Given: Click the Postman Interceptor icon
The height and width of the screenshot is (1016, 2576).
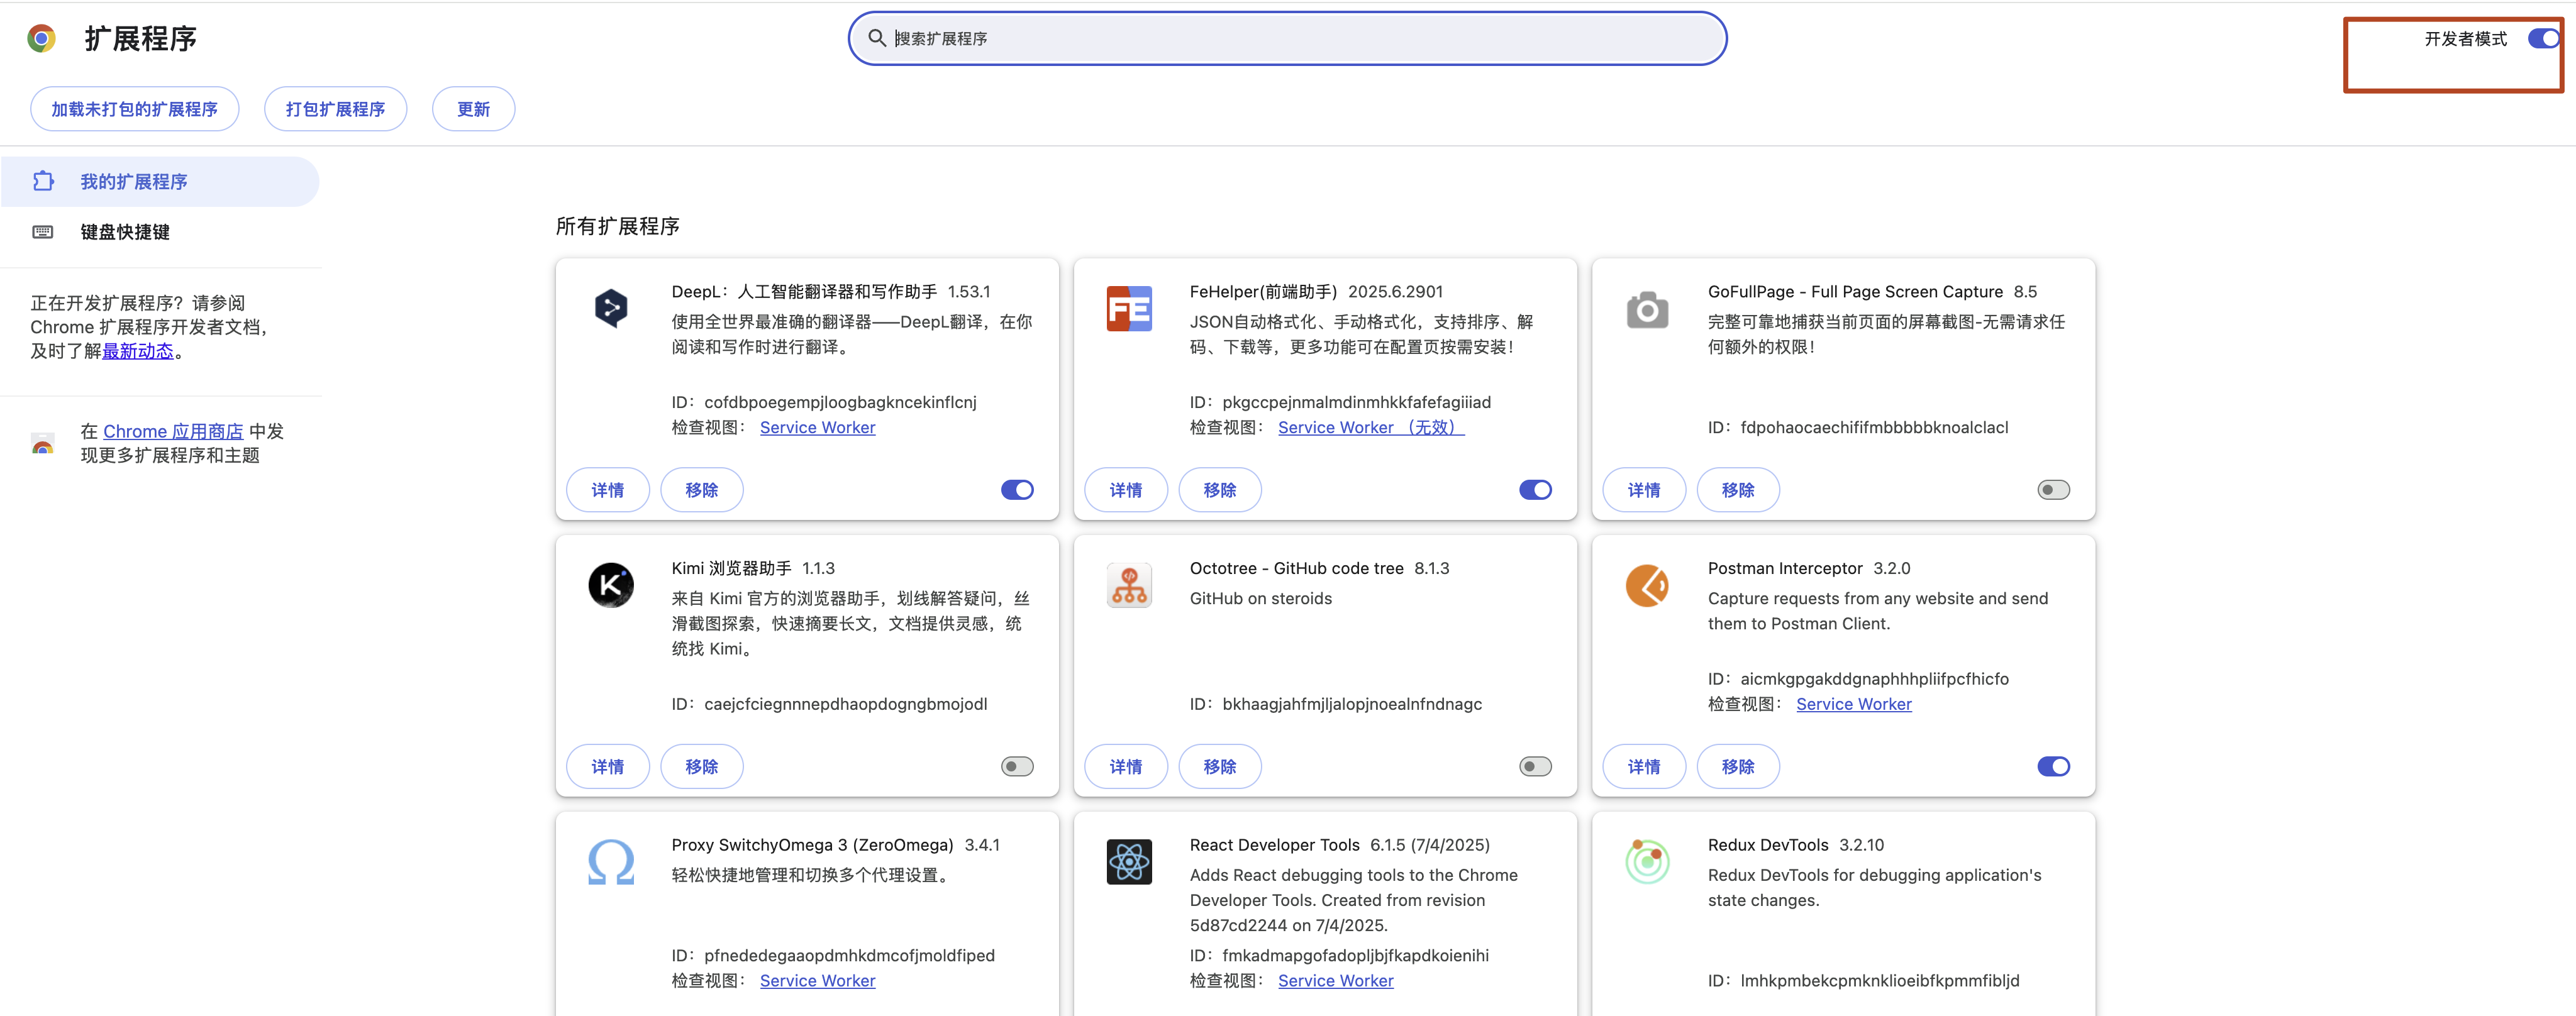Looking at the screenshot, I should (1646, 585).
